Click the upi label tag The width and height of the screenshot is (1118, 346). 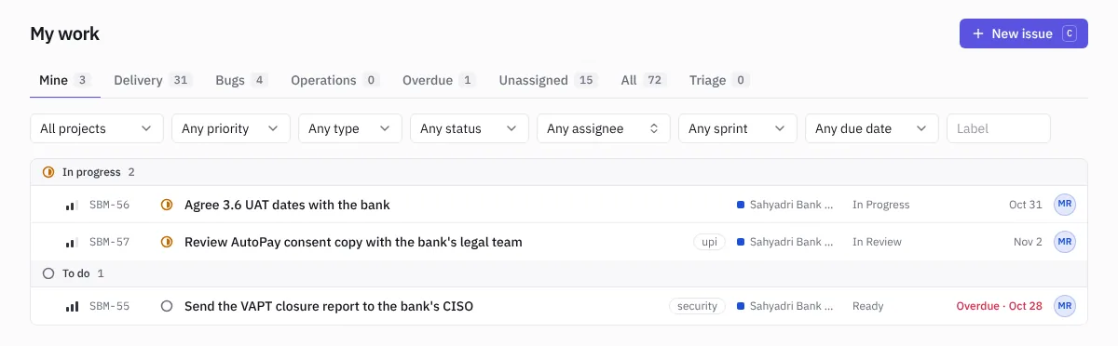[710, 242]
